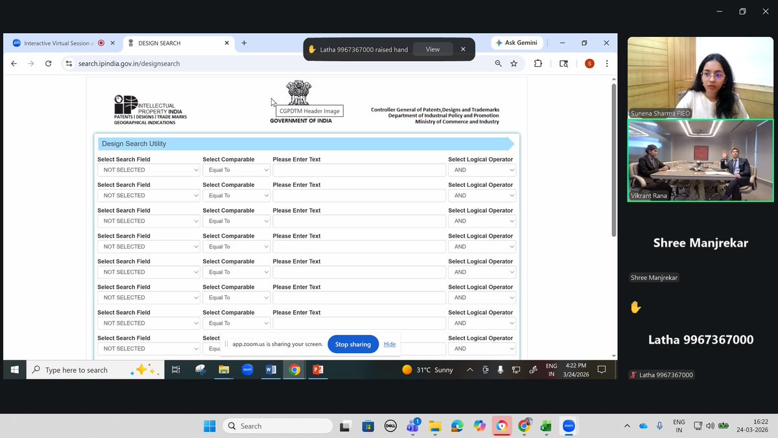Click the Windows 11 Search box

277,426
